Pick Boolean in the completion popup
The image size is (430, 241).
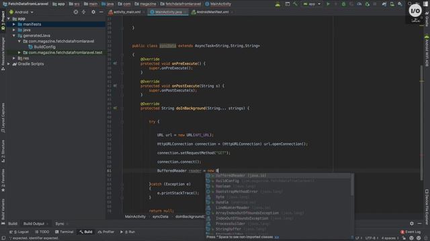278,186
